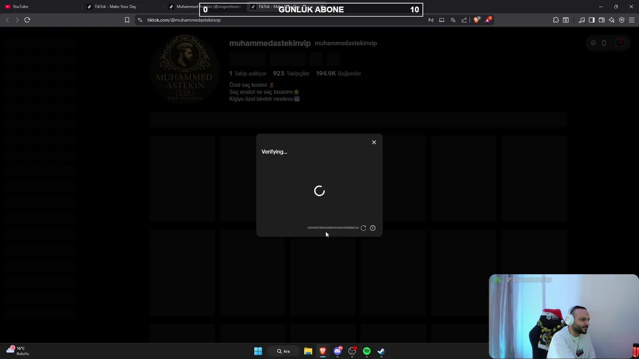
Task: Close the Verifying dialog with X
Action: [x=374, y=143]
